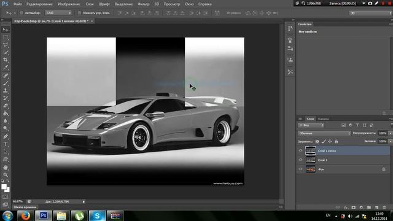This screenshot has width=393, height=221.
Task: Click the pencil icon in the recorder bar
Action: point(376,4)
